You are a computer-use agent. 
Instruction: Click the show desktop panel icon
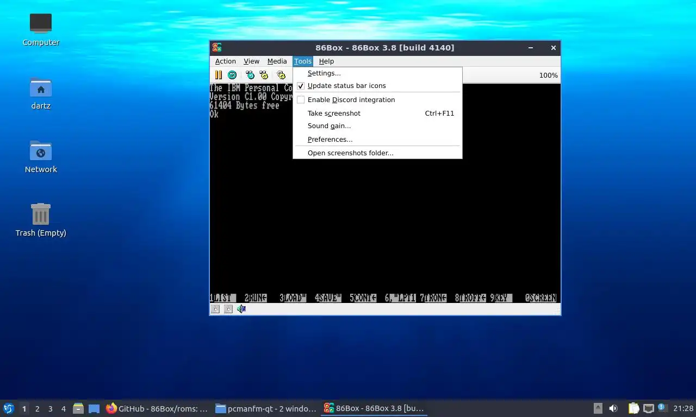point(94,408)
